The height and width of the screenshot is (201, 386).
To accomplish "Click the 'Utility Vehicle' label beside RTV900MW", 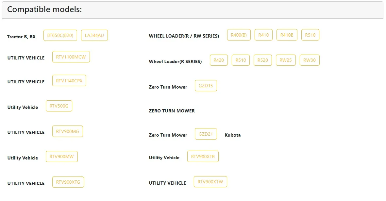I will point(23,158).
